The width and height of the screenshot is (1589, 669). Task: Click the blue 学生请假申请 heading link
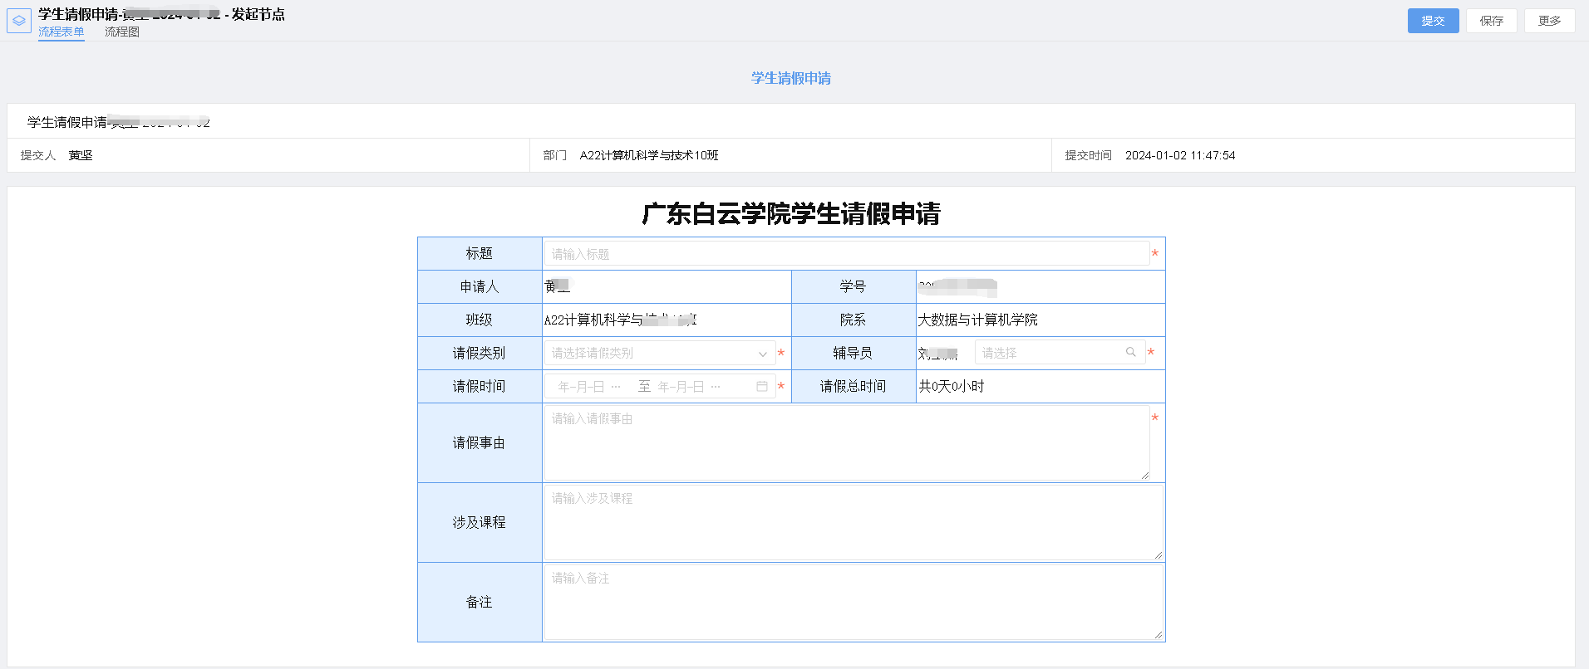click(790, 78)
